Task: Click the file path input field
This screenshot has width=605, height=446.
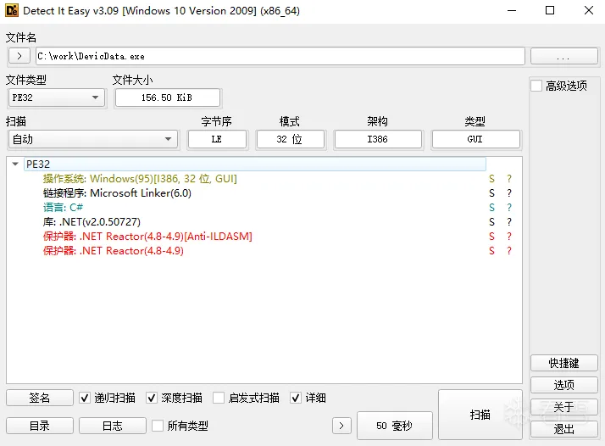Action: pos(280,56)
